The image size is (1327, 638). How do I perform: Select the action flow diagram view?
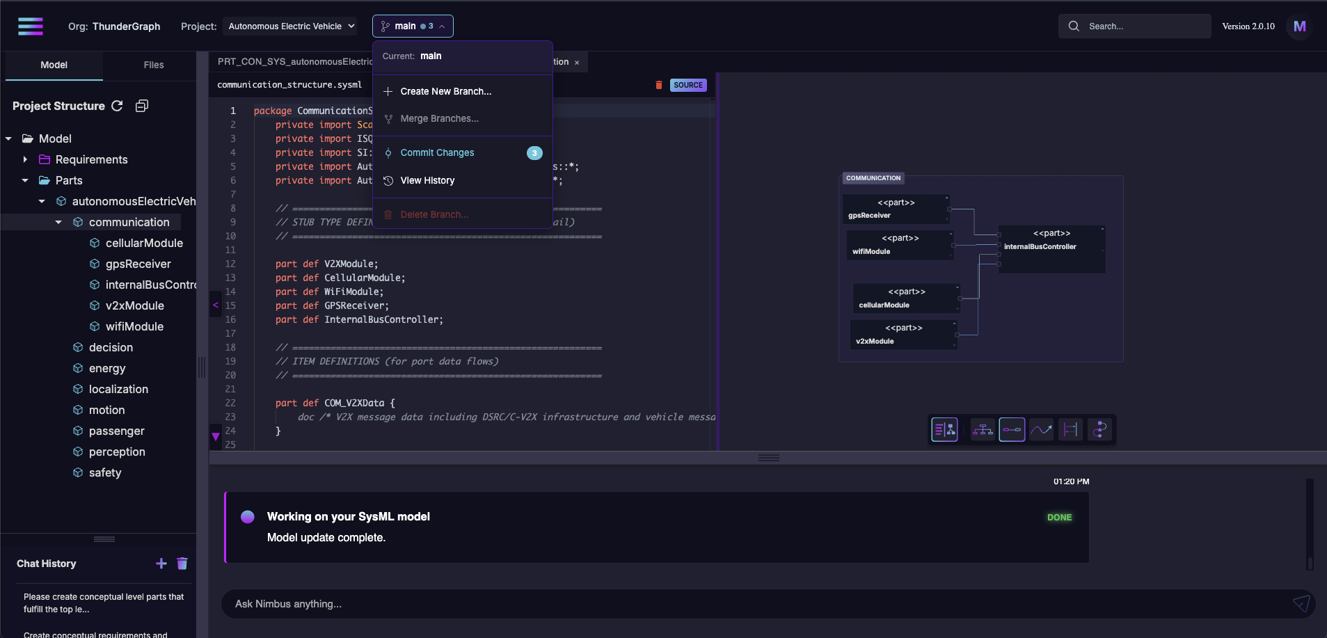(1099, 430)
